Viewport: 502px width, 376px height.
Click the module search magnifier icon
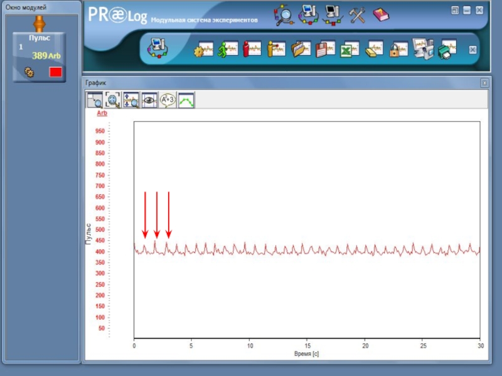pyautogui.click(x=284, y=14)
